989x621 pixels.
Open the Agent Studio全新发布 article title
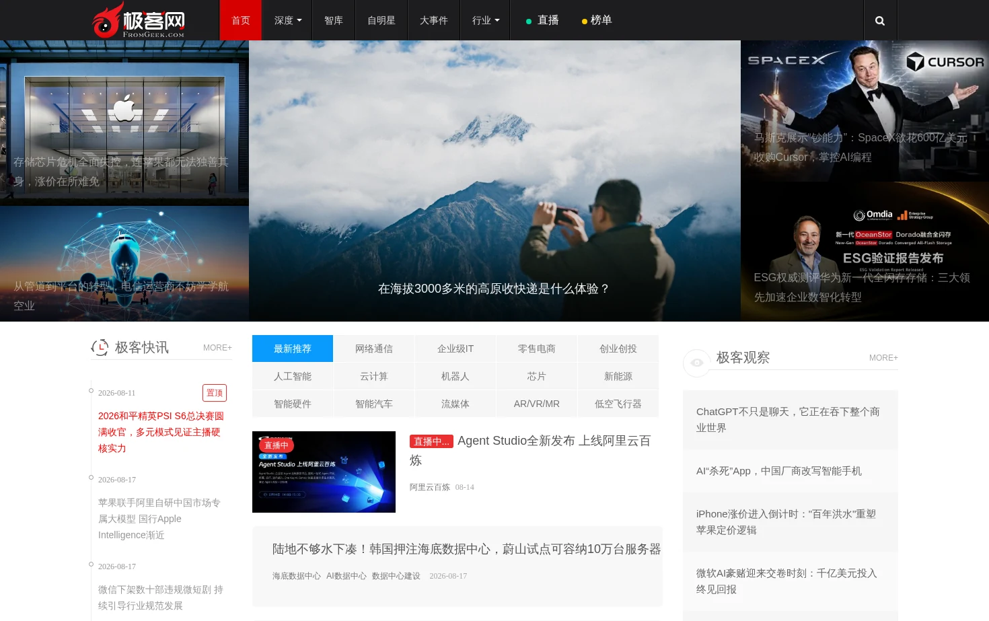pyautogui.click(x=532, y=450)
